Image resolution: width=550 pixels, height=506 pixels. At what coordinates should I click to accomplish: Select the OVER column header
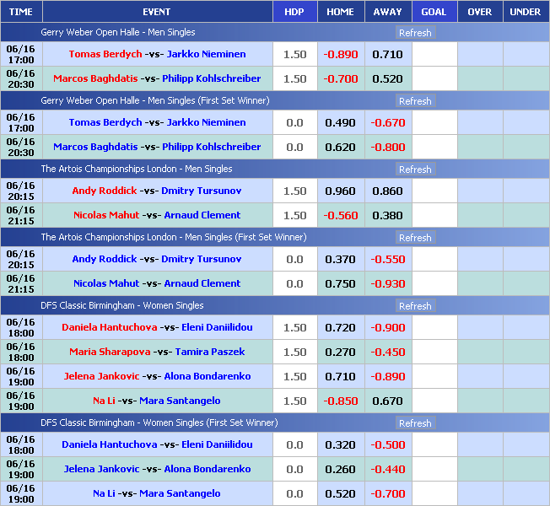(479, 12)
